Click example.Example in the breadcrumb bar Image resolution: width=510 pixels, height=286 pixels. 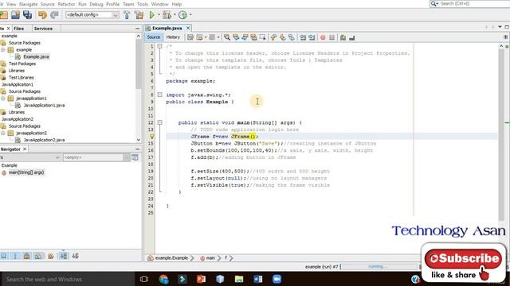click(171, 258)
